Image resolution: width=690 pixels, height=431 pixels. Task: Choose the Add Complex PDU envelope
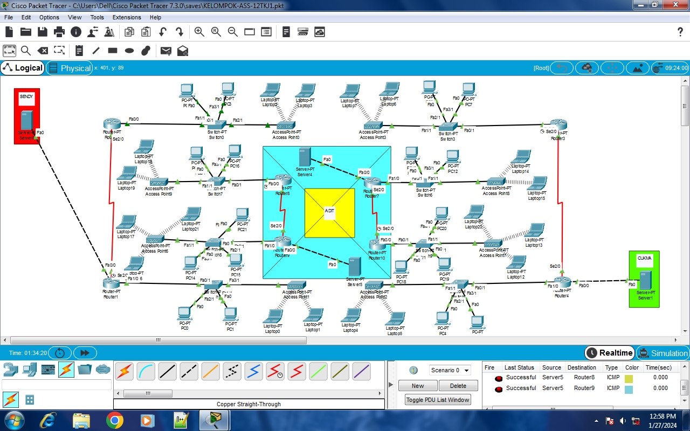183,51
